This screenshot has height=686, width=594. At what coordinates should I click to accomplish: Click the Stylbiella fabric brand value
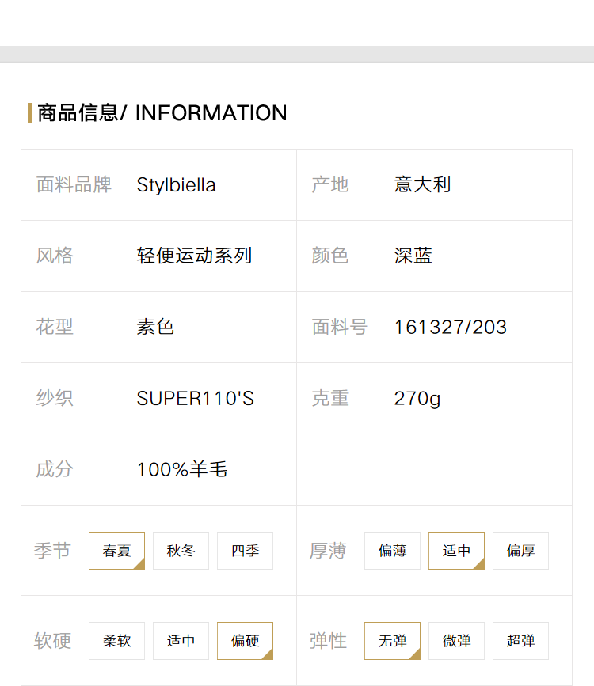coord(176,185)
